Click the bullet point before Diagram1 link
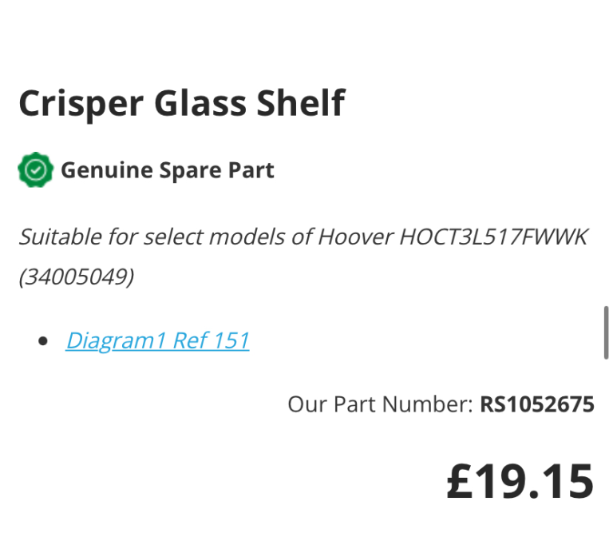The height and width of the screenshot is (549, 613). coord(43,341)
